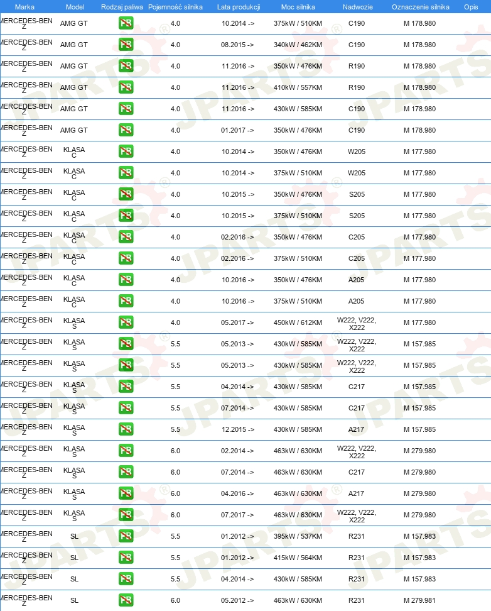The image size is (491, 611).
Task: Click the Nadwozie column header
Action: [x=357, y=7]
